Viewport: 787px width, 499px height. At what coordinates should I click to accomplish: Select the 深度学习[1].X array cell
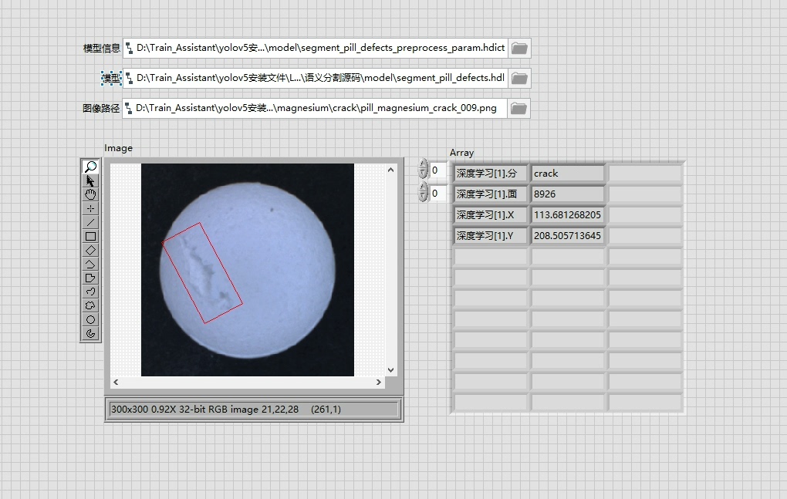pyautogui.click(x=491, y=215)
